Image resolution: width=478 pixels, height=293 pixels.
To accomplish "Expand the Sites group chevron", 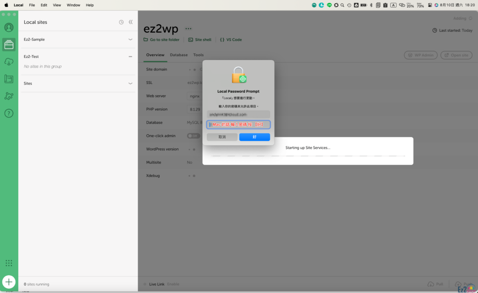I will pyautogui.click(x=131, y=84).
